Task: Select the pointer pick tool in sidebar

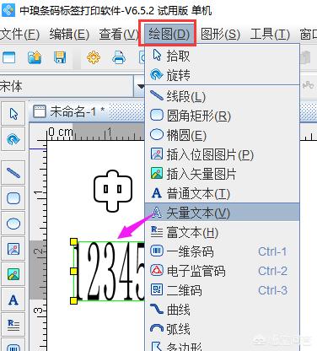Action: coord(13,114)
